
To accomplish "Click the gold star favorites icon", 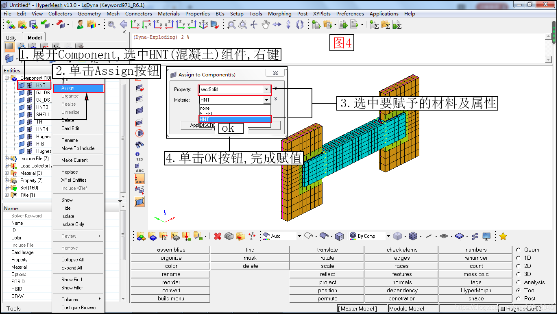I will (503, 236).
